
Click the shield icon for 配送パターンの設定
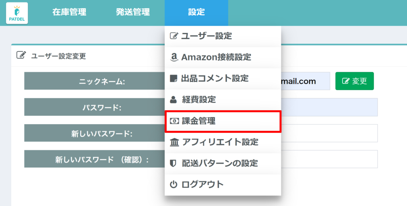click(x=173, y=163)
